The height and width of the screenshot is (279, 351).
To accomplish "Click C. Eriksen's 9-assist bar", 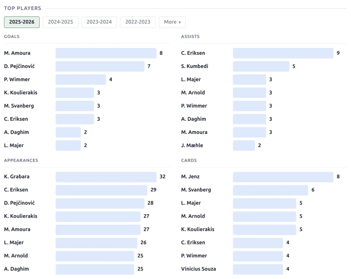I will tap(283, 53).
